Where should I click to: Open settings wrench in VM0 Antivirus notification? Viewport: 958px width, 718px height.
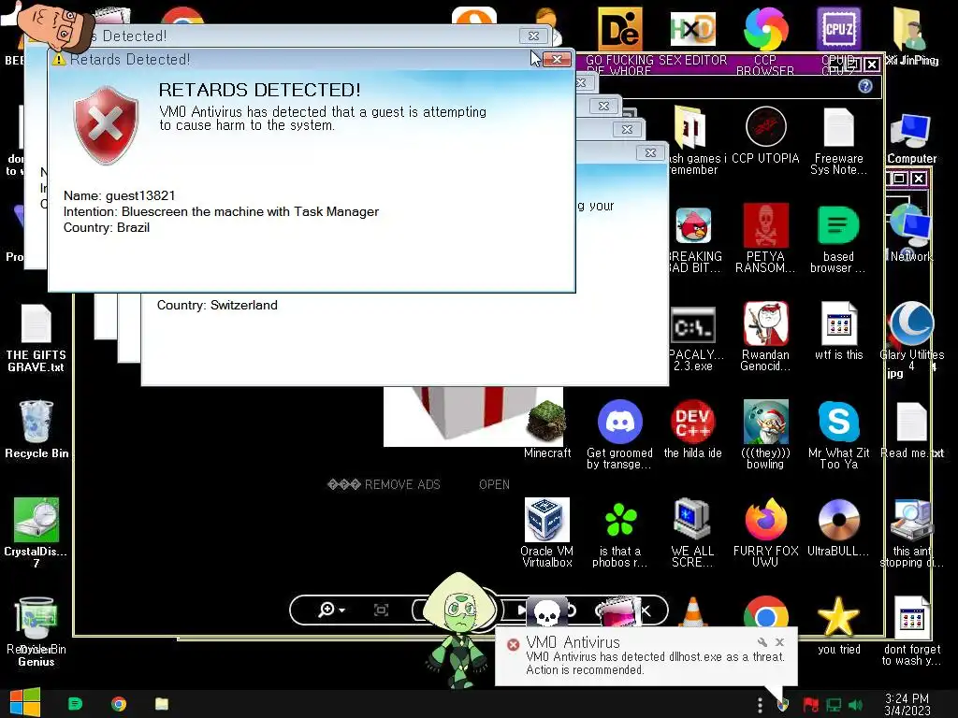click(762, 642)
